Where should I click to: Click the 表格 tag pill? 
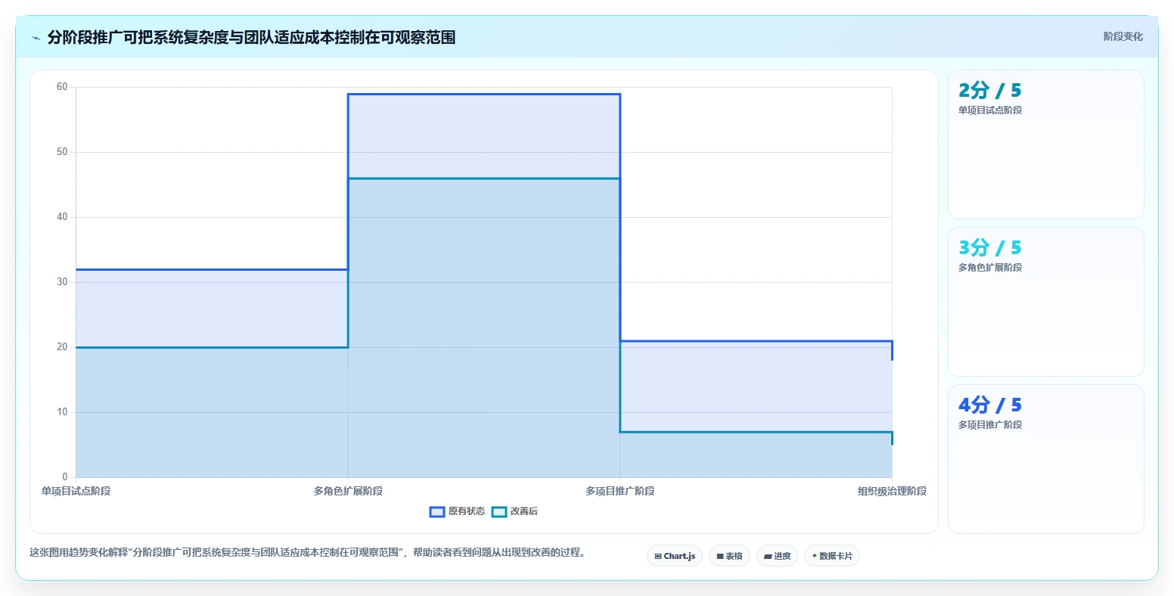pyautogui.click(x=729, y=556)
